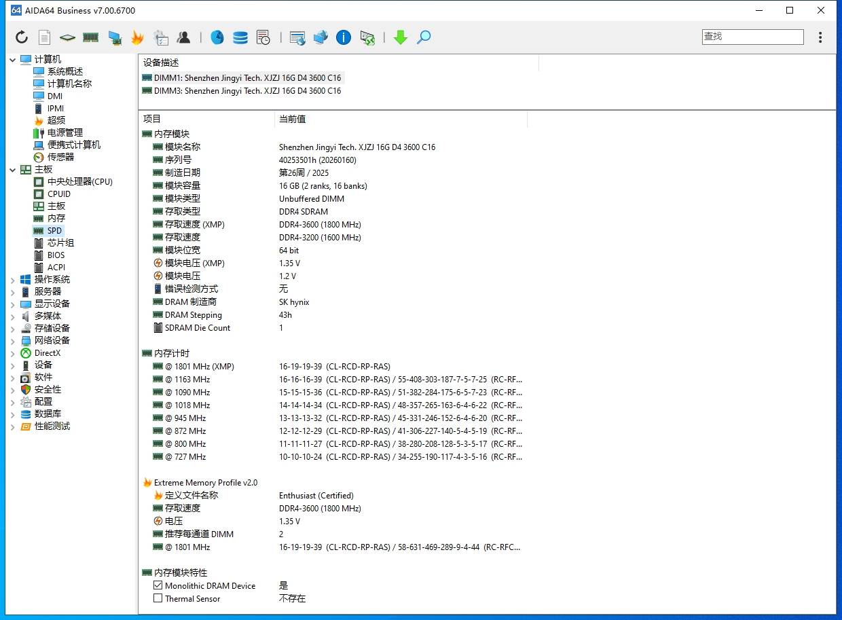
Task: Collapse the 计算机 tree node
Action: point(13,60)
